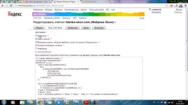188x105 pixels.
Task: Click help icon next to Точный показатель отказов
Action: click(63, 45)
